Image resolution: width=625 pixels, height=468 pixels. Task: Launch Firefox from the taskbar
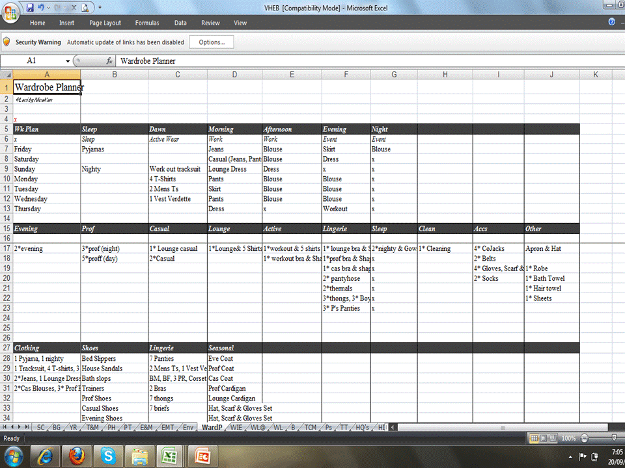(x=77, y=456)
